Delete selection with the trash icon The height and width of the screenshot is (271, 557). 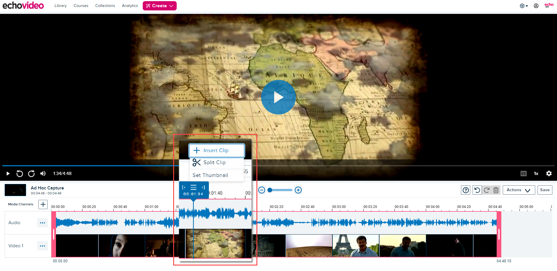(x=496, y=190)
